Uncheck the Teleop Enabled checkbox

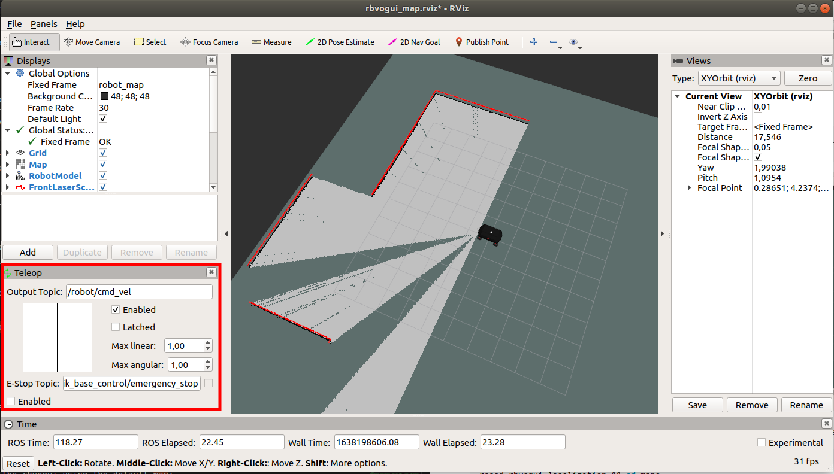116,309
